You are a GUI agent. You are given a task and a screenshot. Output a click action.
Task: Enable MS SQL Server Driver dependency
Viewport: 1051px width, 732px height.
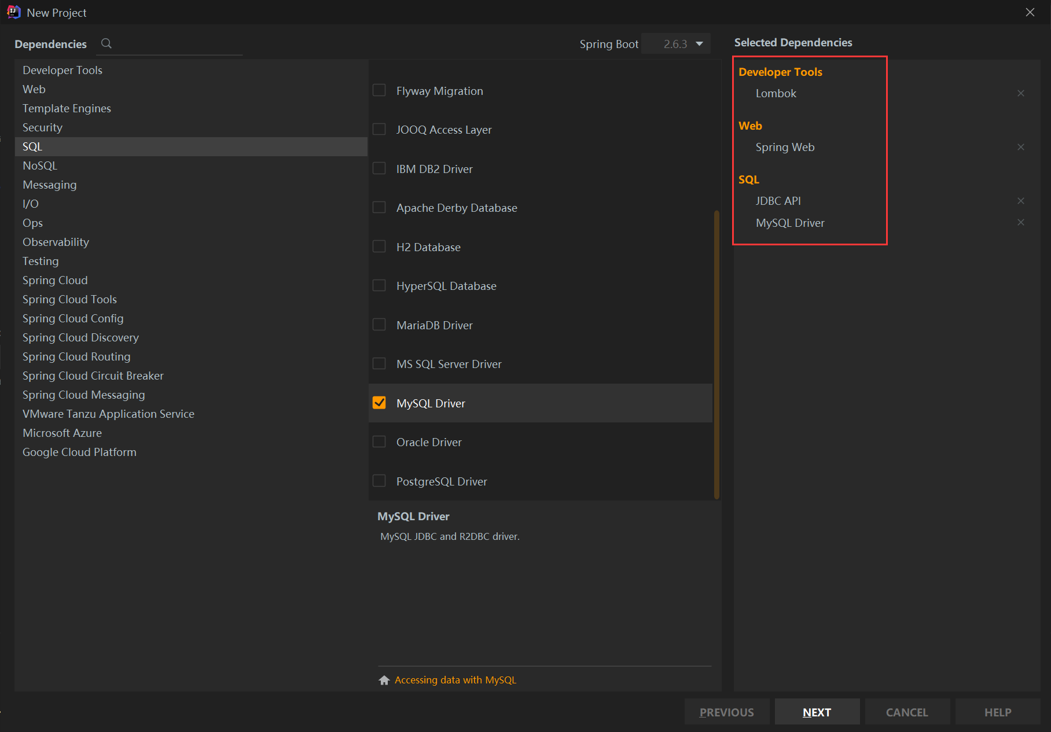coord(379,363)
